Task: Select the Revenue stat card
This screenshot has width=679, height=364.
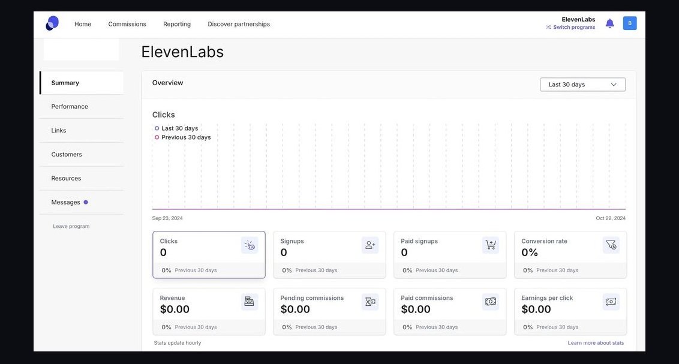Action: tap(209, 312)
